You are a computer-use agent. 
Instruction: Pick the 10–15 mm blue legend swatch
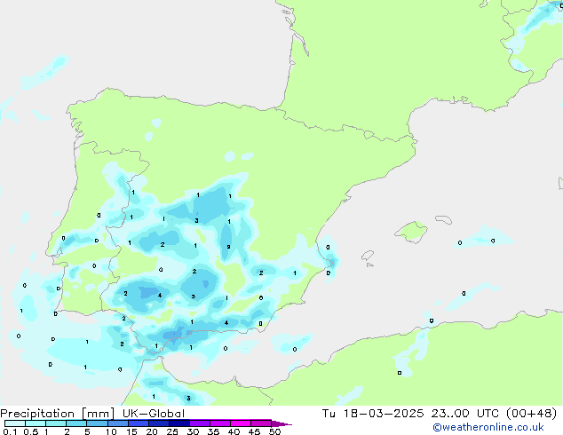pyautogui.click(x=117, y=423)
